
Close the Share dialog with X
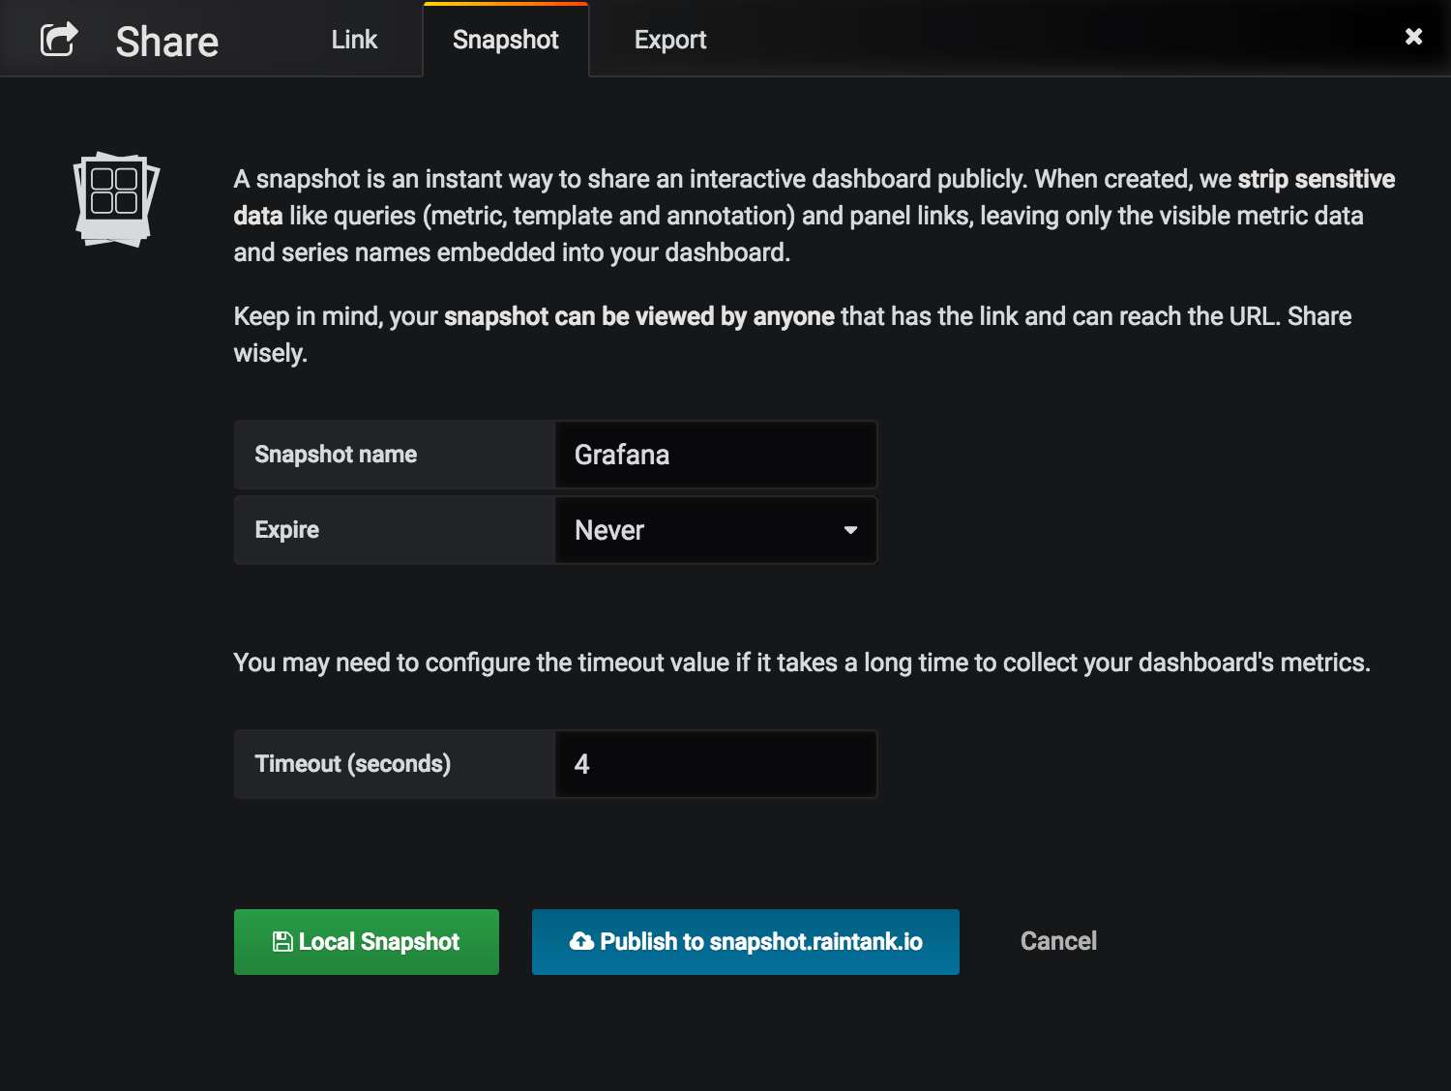1413,37
